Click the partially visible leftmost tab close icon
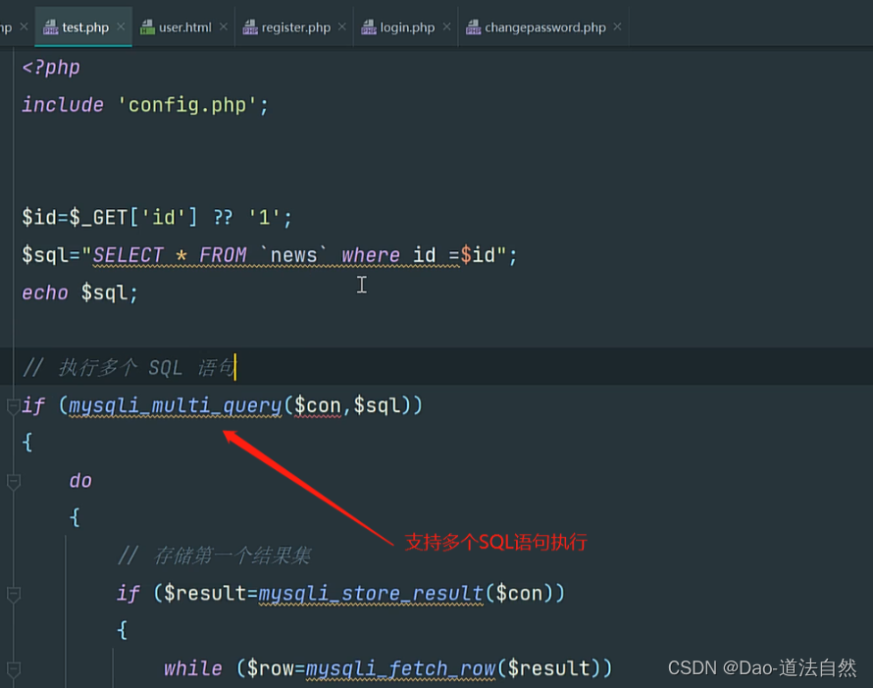873x688 pixels. [x=25, y=26]
